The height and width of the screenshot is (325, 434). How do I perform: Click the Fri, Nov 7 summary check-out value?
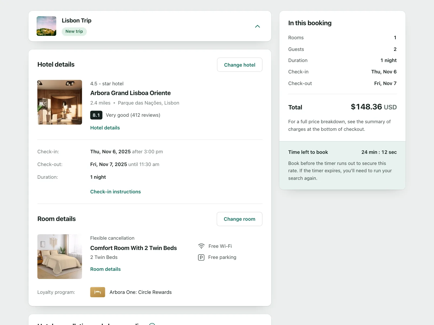pyautogui.click(x=385, y=83)
